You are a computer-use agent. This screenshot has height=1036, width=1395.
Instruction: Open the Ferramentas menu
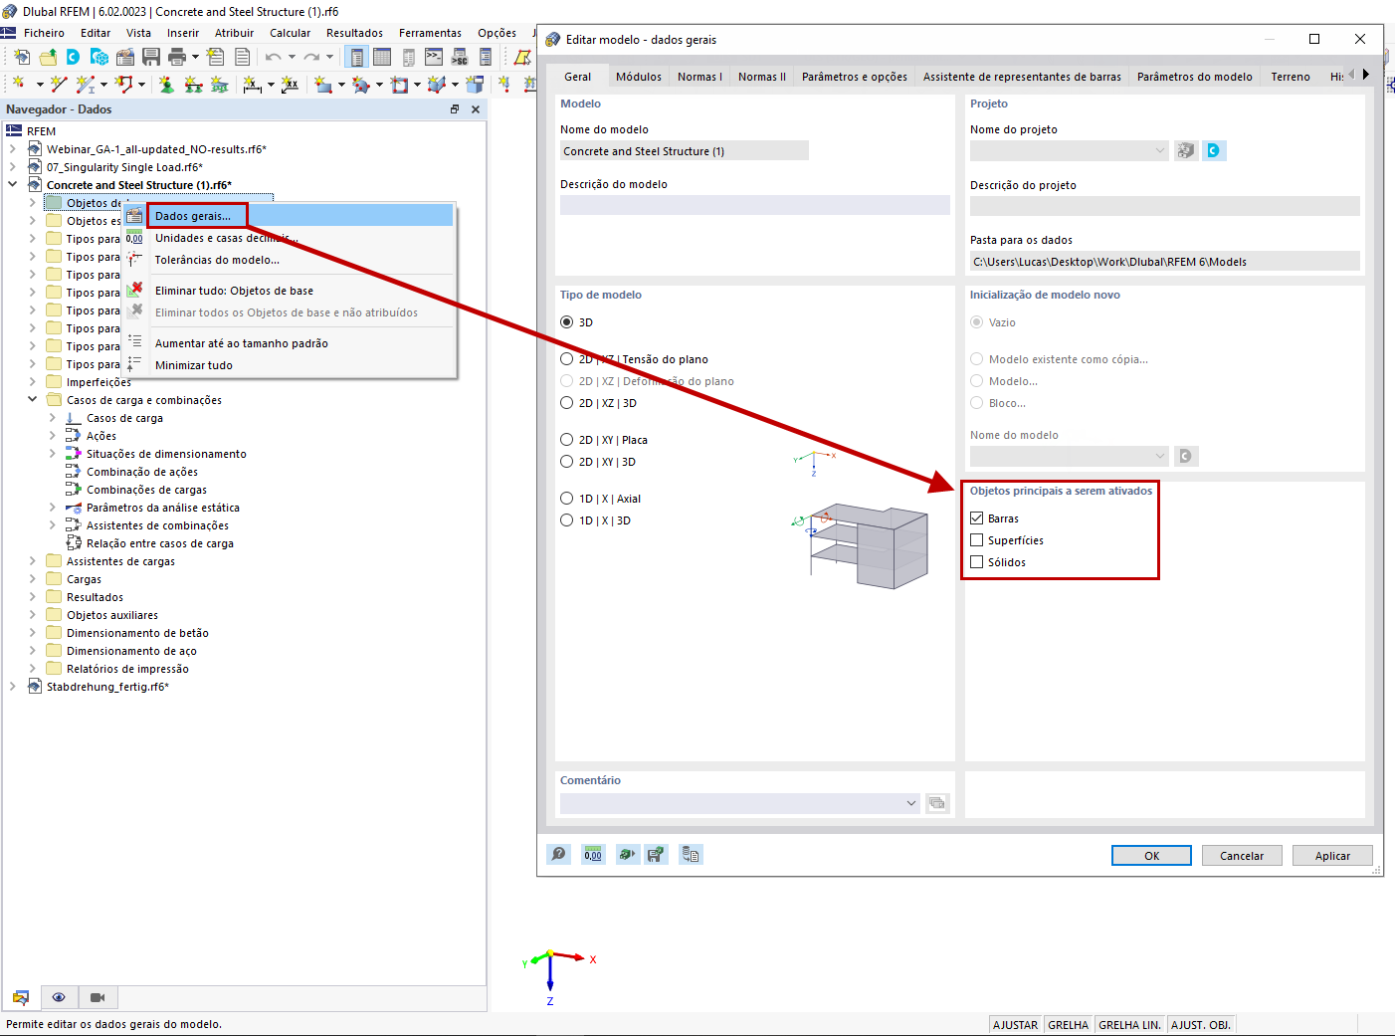[429, 32]
